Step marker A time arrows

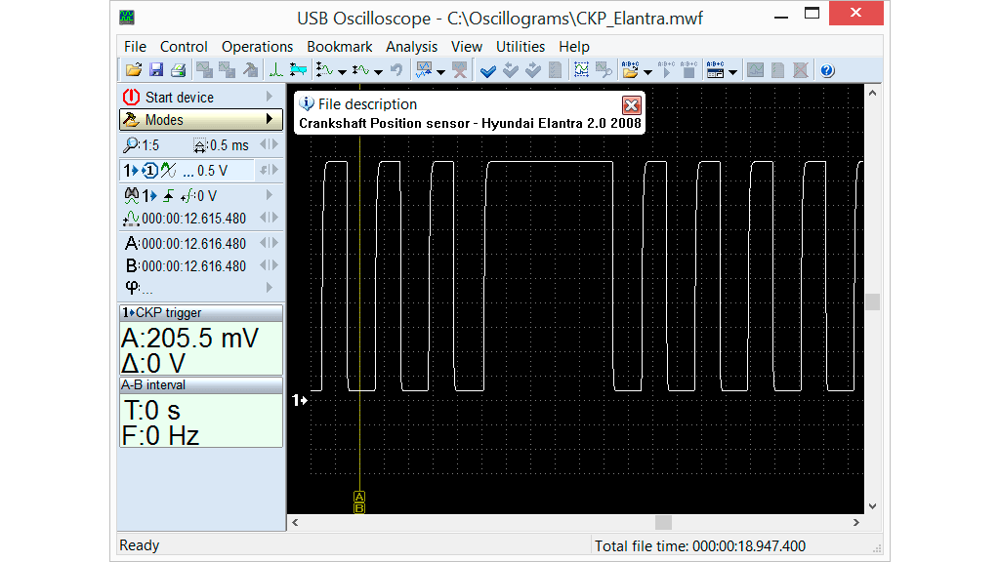[270, 243]
